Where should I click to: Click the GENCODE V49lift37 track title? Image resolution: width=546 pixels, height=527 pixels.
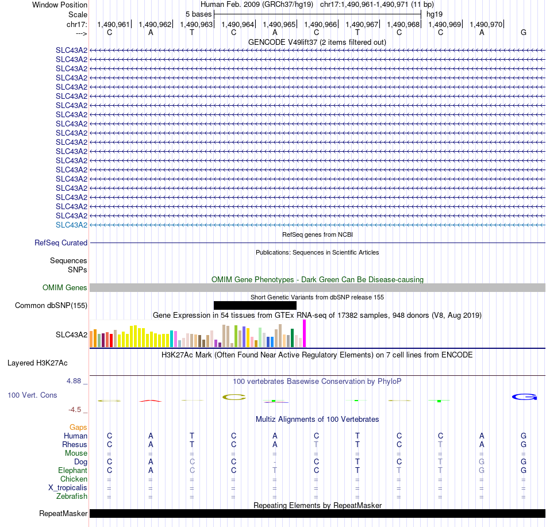tap(317, 42)
